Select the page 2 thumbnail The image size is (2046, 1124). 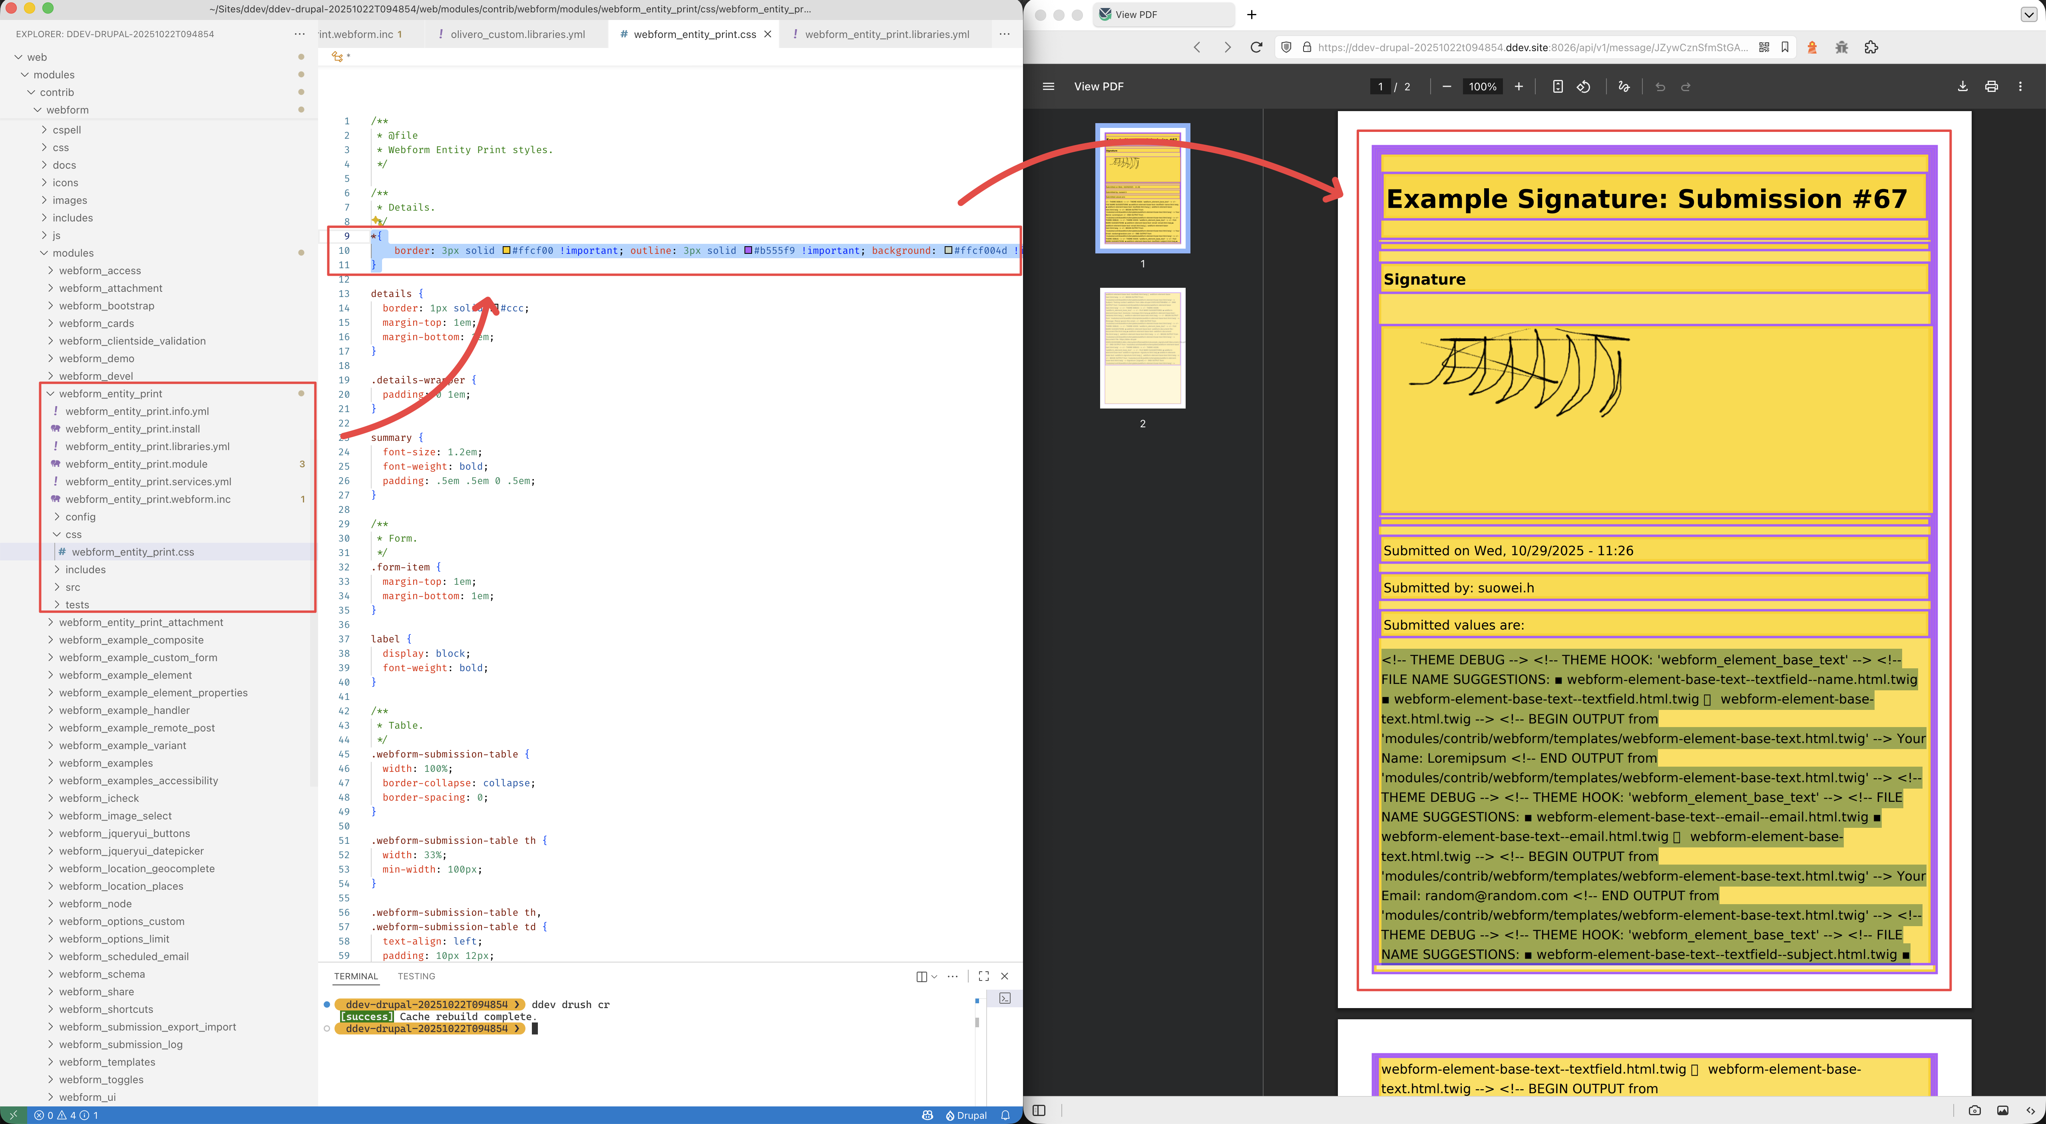coord(1142,348)
